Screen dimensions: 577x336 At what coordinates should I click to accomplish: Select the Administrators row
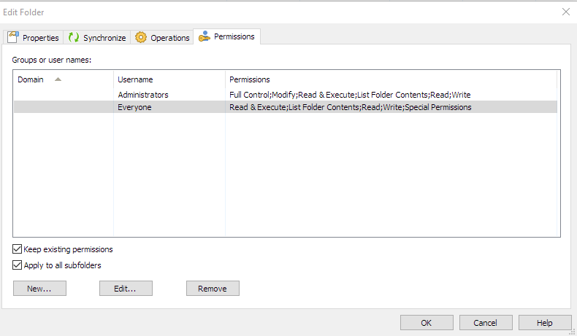point(143,95)
